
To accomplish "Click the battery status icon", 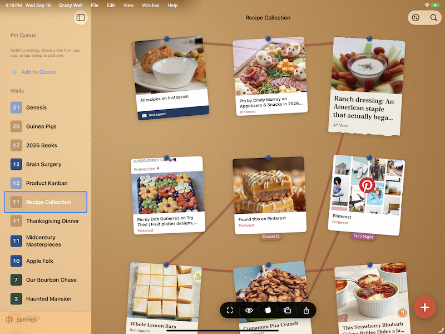I will point(436,5).
